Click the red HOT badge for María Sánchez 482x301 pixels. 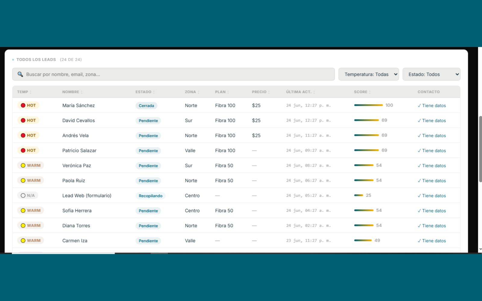(28, 105)
